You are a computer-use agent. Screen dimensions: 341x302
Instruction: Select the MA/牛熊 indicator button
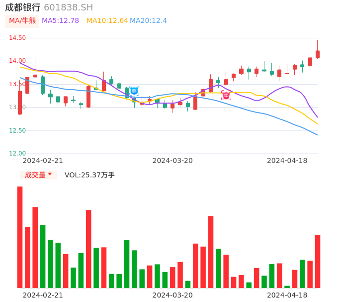(x=22, y=21)
